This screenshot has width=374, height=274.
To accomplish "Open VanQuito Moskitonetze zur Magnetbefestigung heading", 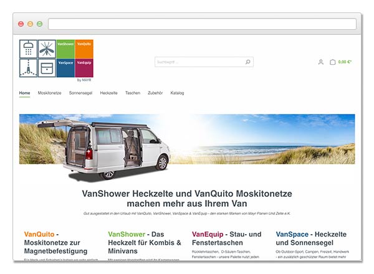I will click(55, 242).
